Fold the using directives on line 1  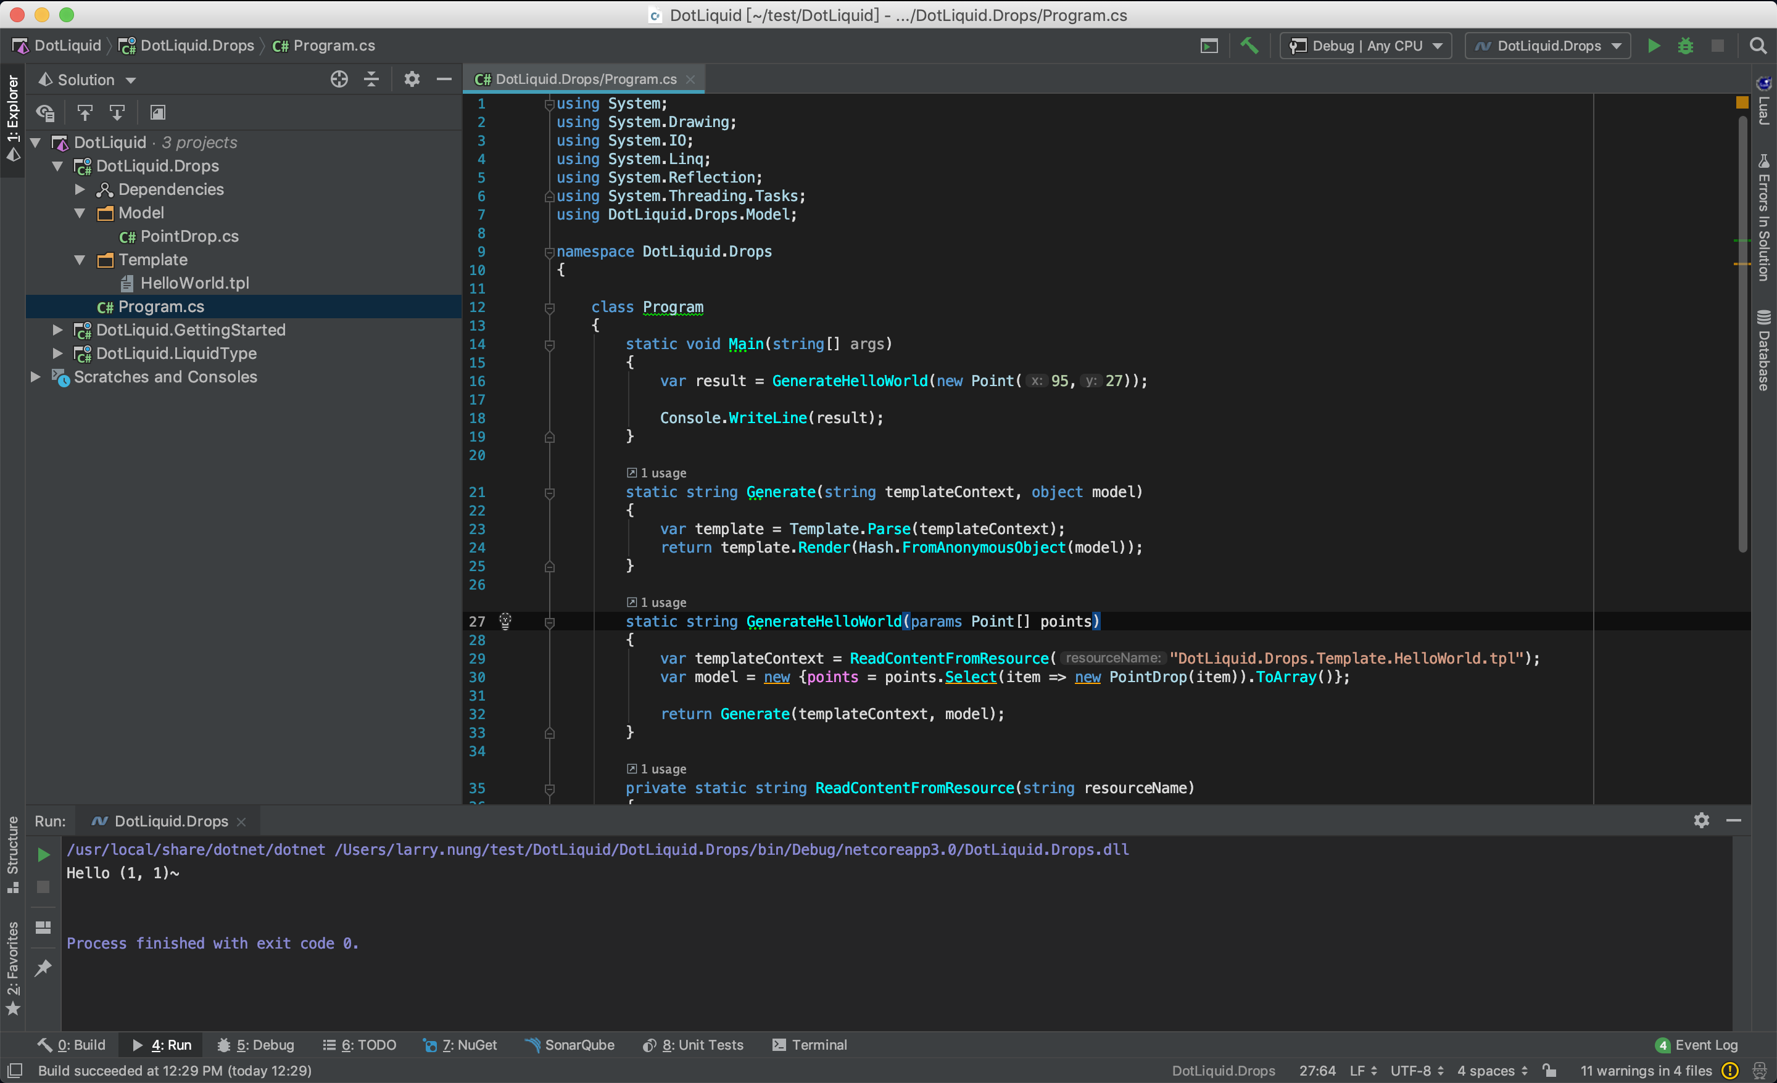[x=550, y=105]
